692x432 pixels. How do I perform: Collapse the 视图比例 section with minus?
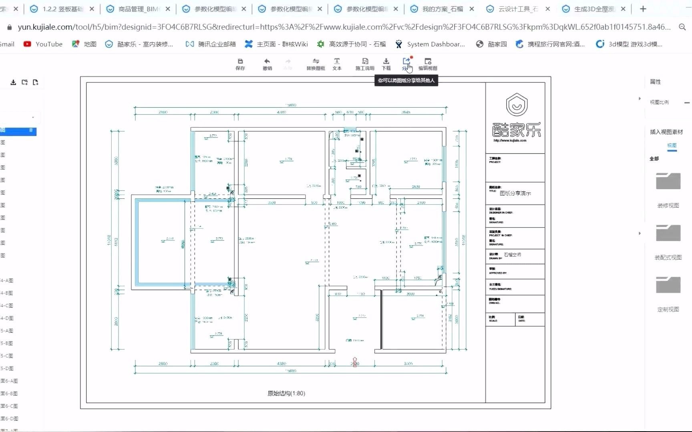tap(687, 103)
